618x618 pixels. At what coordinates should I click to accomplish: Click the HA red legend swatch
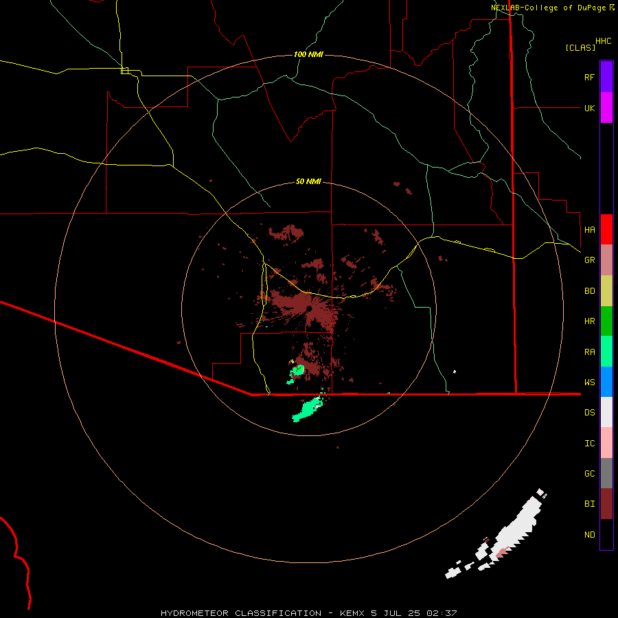pos(606,229)
